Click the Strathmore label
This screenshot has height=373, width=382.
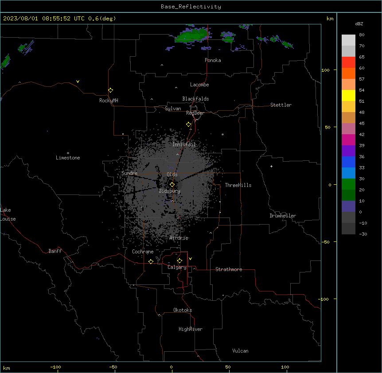229,269
